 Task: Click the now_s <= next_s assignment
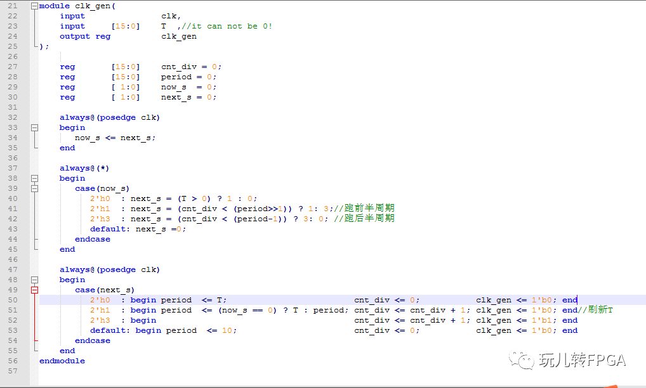(x=115, y=138)
